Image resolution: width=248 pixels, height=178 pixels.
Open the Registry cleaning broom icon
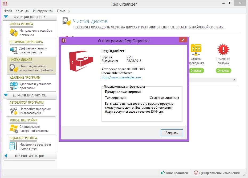14,32
